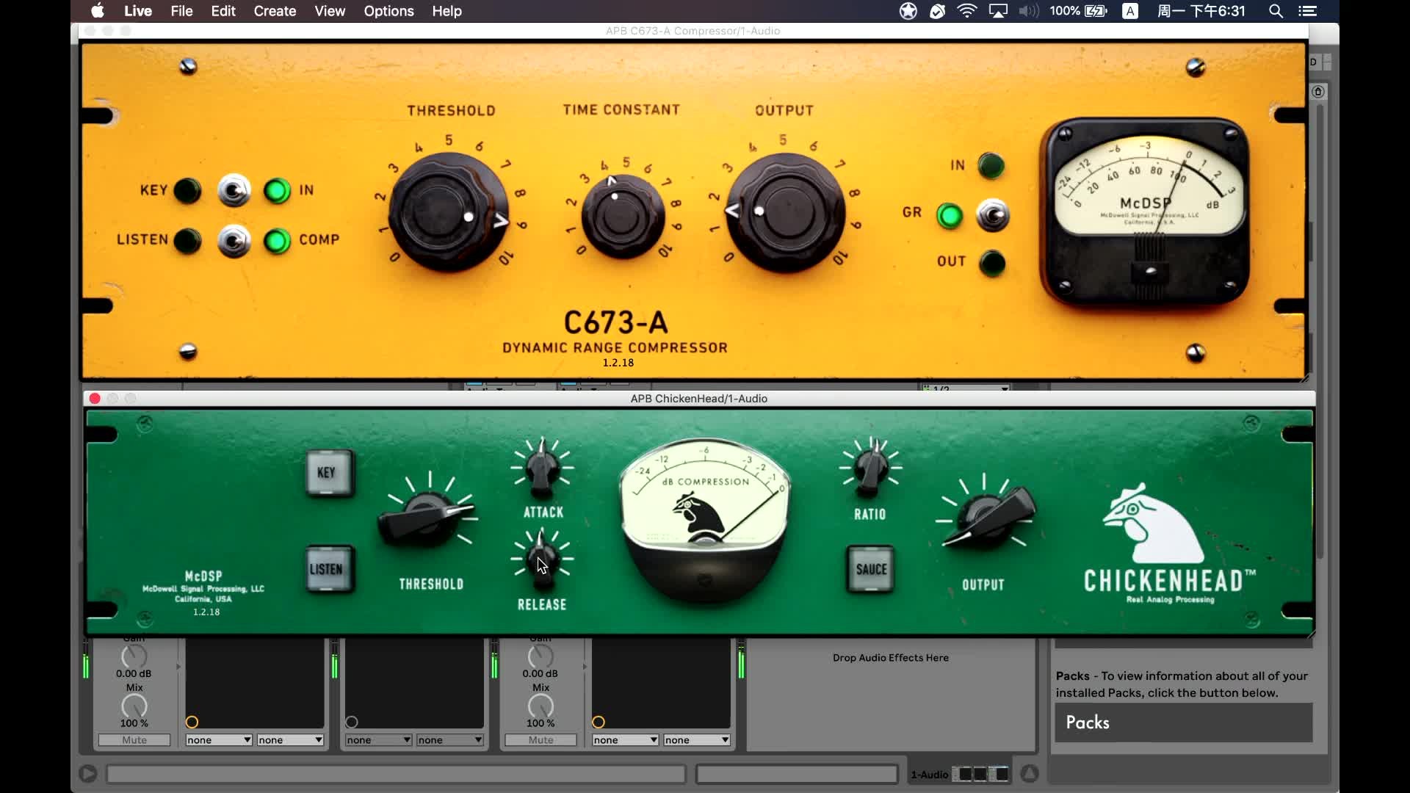This screenshot has width=1410, height=793.
Task: Open the File menu
Action: click(181, 11)
